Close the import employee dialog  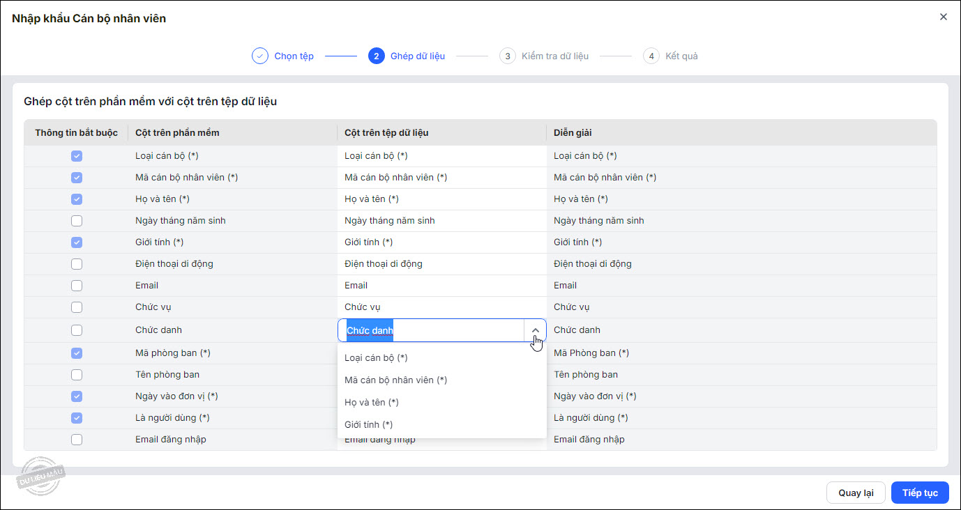click(944, 17)
